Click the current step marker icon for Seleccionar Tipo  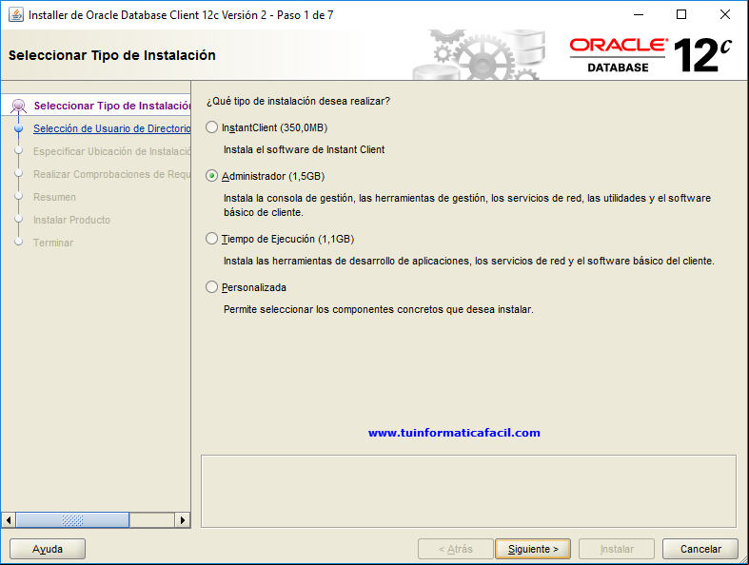pyautogui.click(x=19, y=106)
